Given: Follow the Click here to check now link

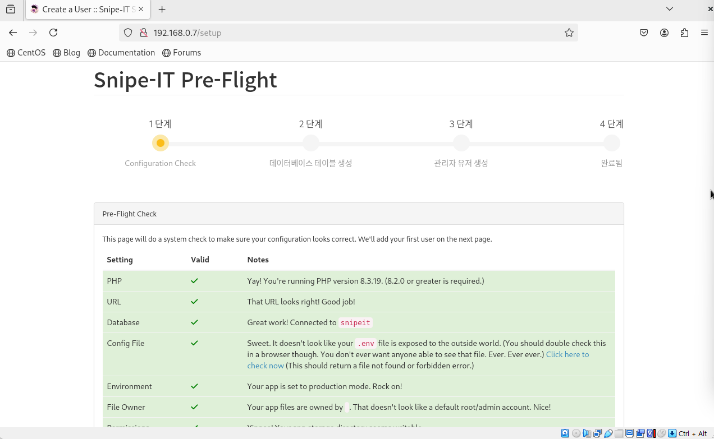Looking at the screenshot, I should [x=418, y=360].
